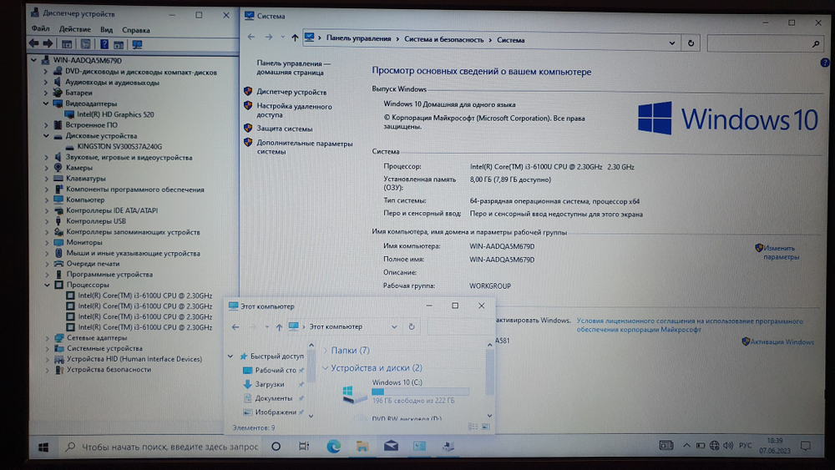Open Диспетчер устройств link in System sidebar
Image resolution: width=835 pixels, height=470 pixels.
[x=291, y=92]
